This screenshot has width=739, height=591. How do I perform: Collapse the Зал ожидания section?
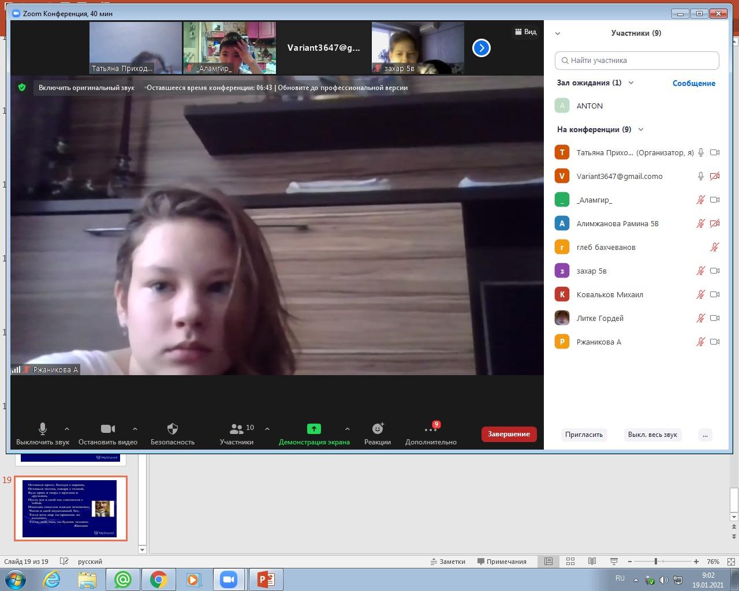(x=631, y=83)
